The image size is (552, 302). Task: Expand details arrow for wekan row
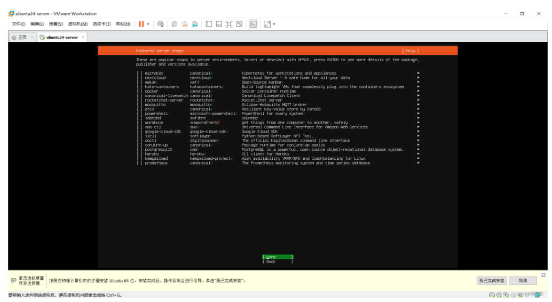tap(418, 82)
